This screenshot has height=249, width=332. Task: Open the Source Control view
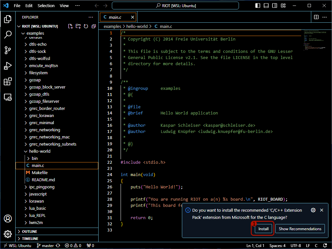point(8,50)
